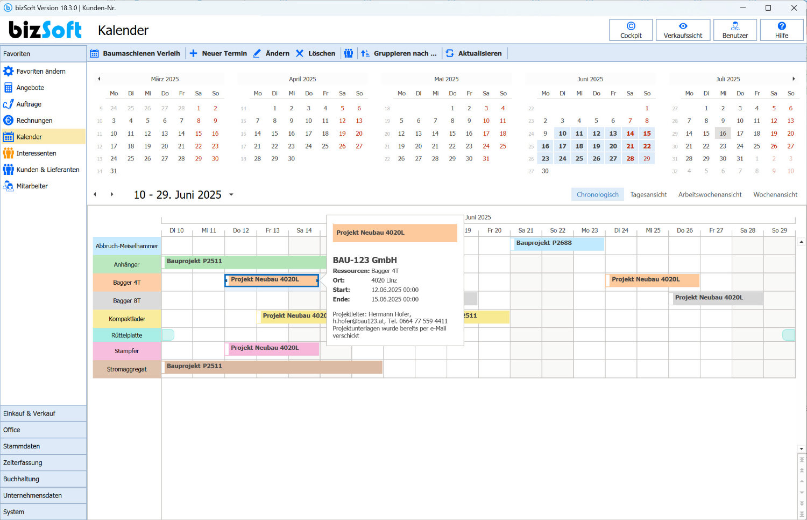Expand the date range dropdown arrow
This screenshot has height=520, width=807.
pyautogui.click(x=231, y=195)
